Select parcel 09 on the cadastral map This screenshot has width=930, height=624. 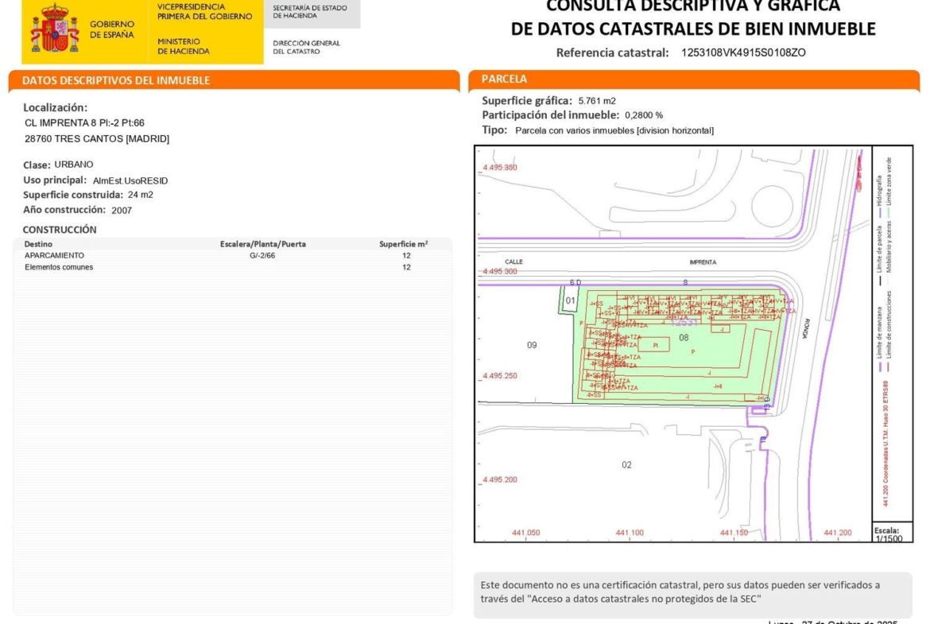click(x=532, y=345)
